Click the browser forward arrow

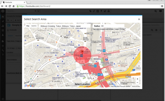tap(6, 6)
